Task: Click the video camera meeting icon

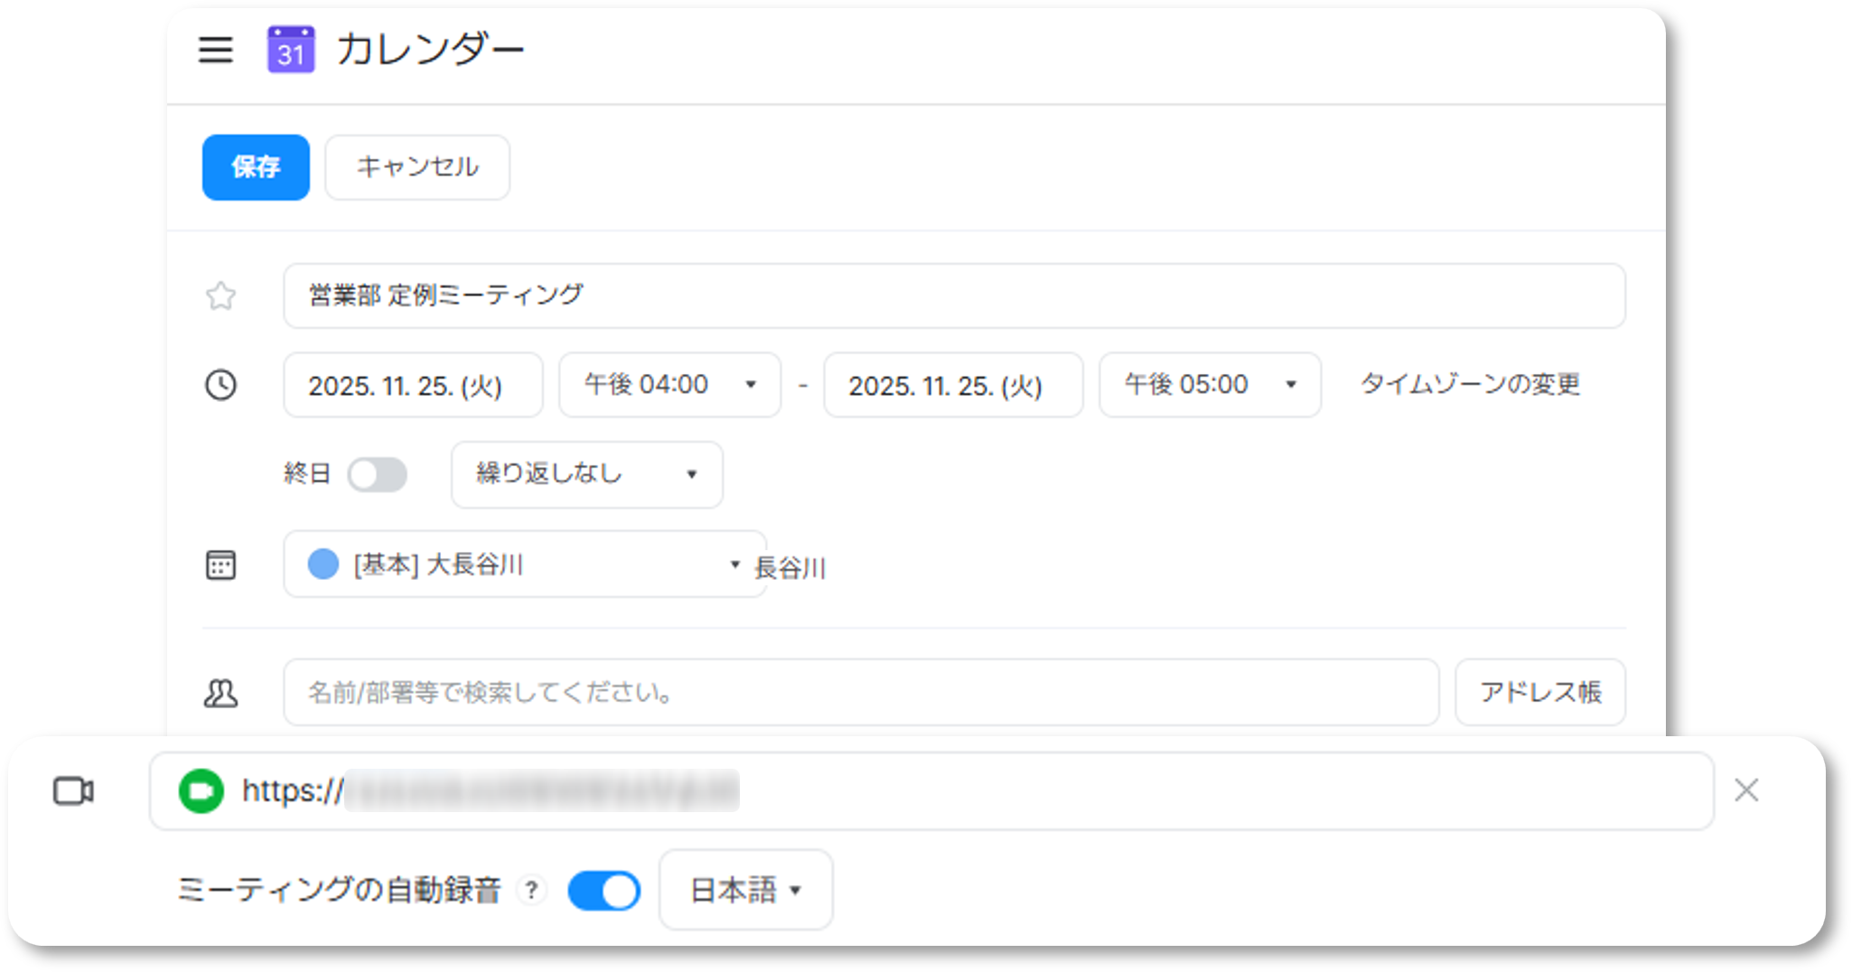Action: (x=73, y=791)
